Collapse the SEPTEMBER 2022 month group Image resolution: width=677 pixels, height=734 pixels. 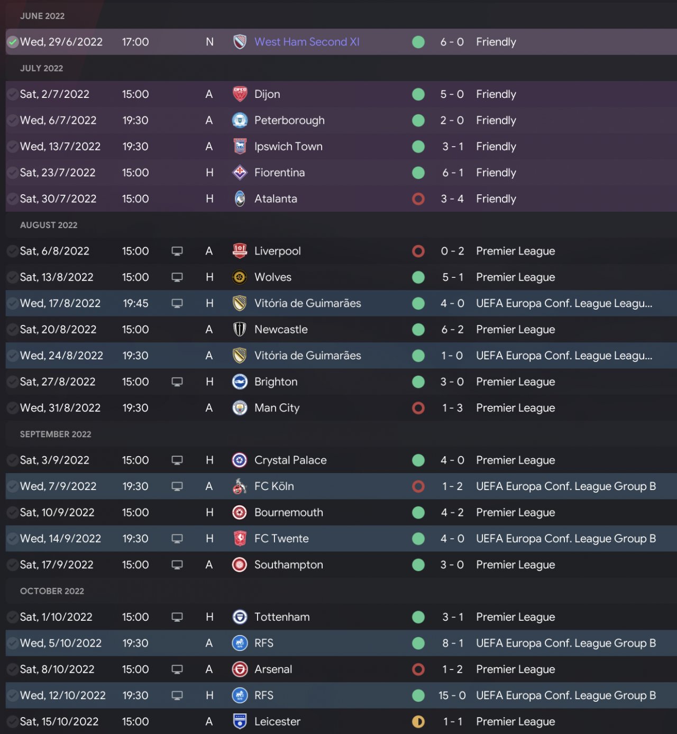56,434
